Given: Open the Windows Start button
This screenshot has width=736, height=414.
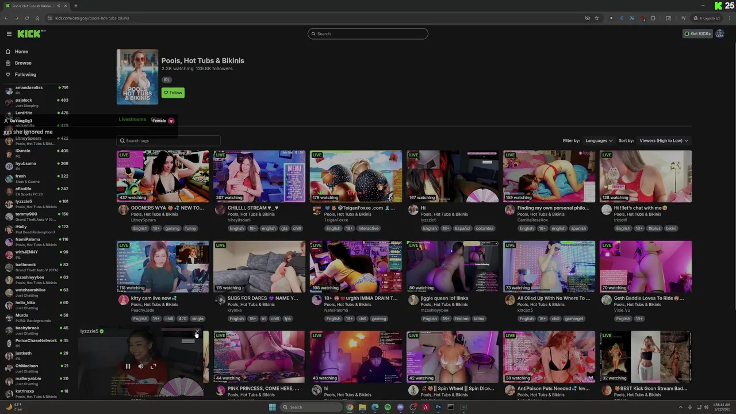Looking at the screenshot, I should tap(272, 407).
